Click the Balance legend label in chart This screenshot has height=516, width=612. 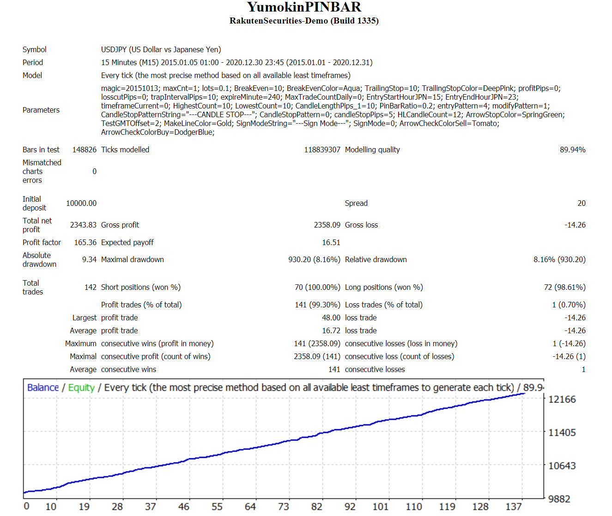pyautogui.click(x=43, y=388)
